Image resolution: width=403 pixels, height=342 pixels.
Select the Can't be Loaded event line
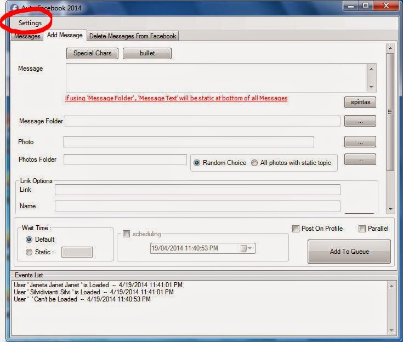click(x=82, y=299)
